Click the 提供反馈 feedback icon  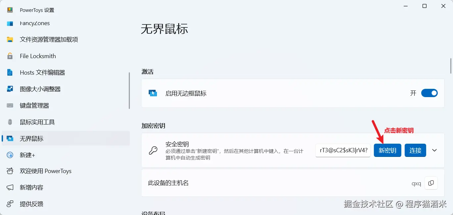pyautogui.click(x=10, y=204)
